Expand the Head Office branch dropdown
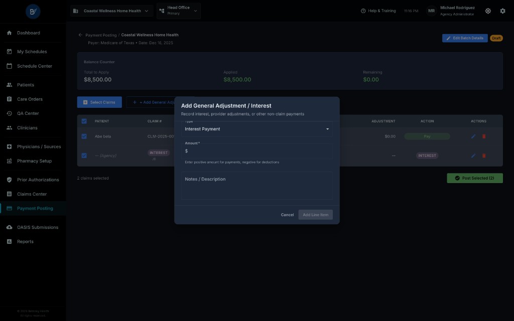The width and height of the screenshot is (514, 321). click(x=179, y=11)
